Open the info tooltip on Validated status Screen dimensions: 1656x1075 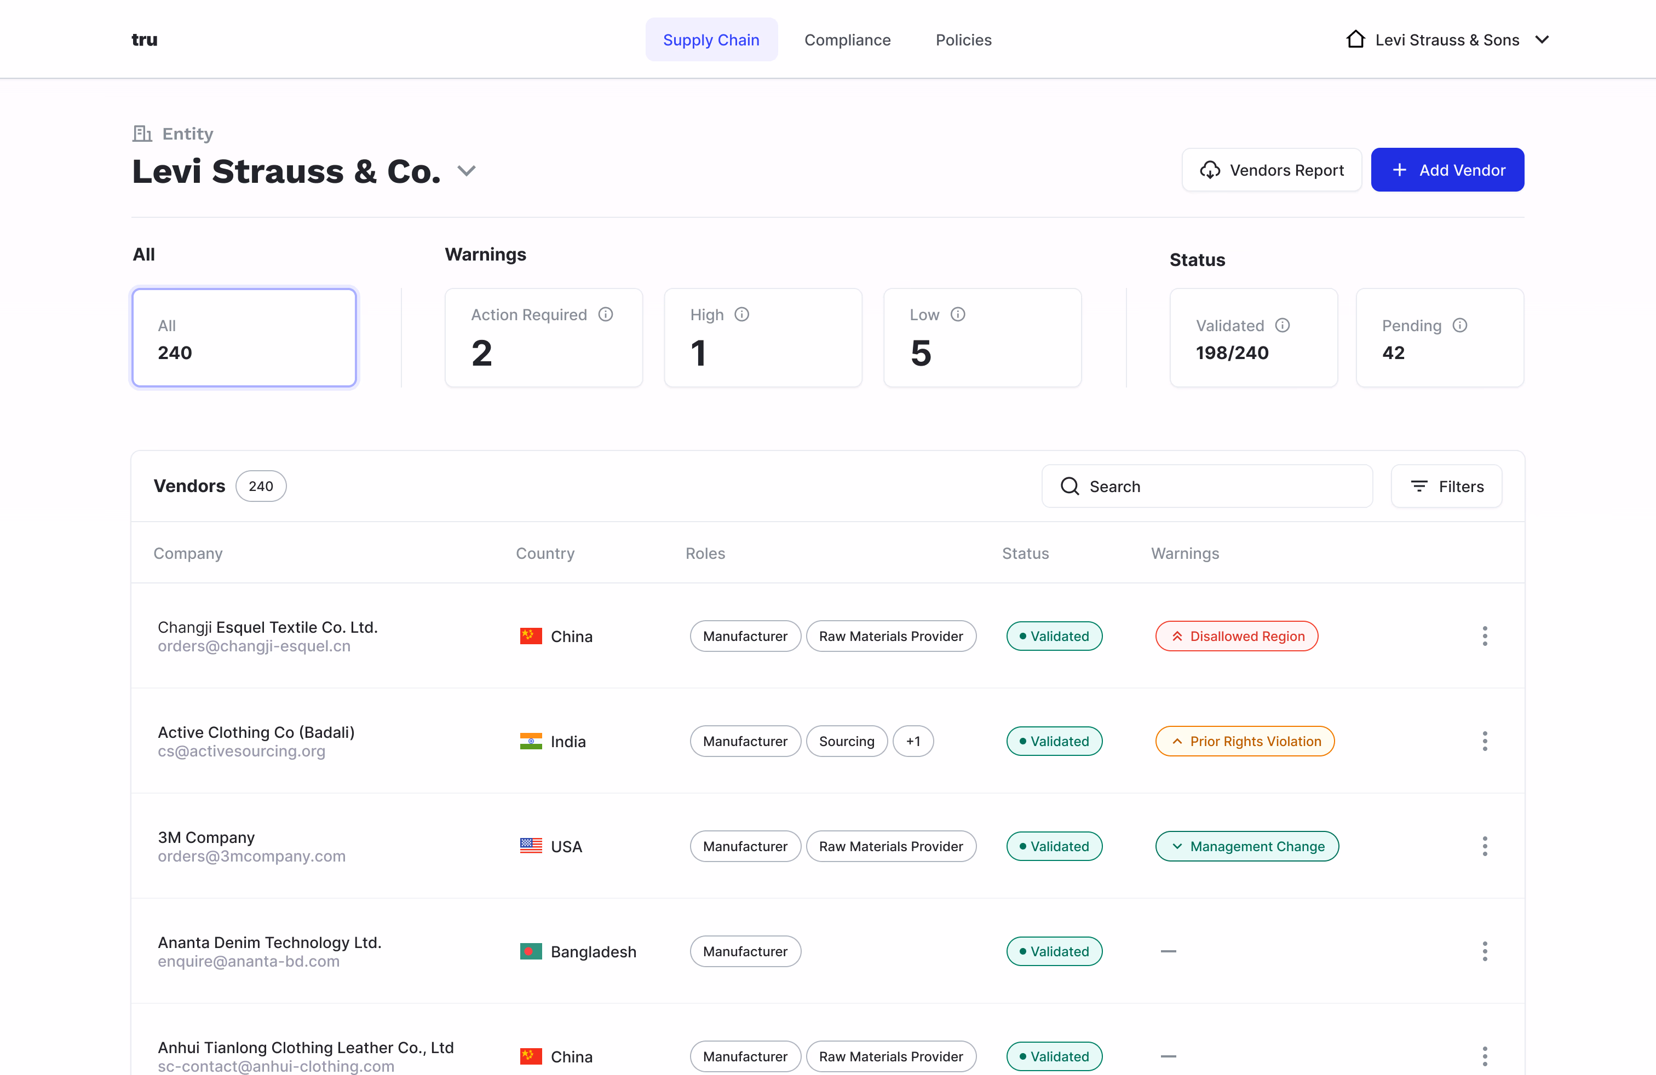(1283, 325)
